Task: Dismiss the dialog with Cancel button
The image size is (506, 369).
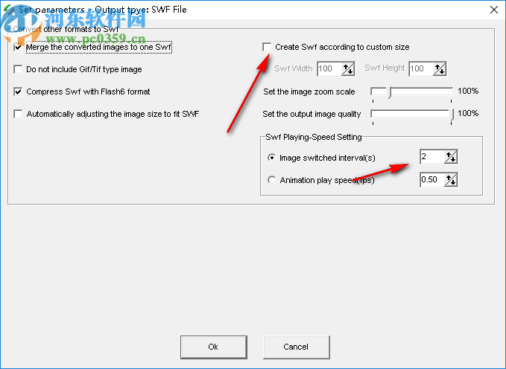Action: (x=297, y=347)
